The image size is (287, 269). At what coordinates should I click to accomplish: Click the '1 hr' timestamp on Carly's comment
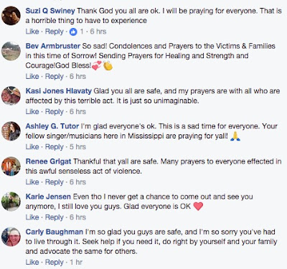click(76, 262)
